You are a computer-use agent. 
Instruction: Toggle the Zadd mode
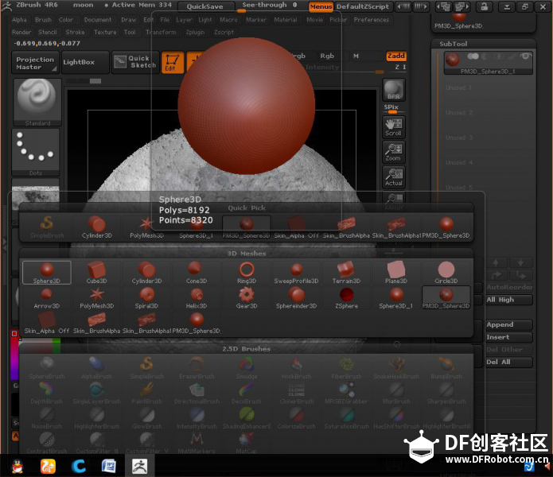[396, 56]
